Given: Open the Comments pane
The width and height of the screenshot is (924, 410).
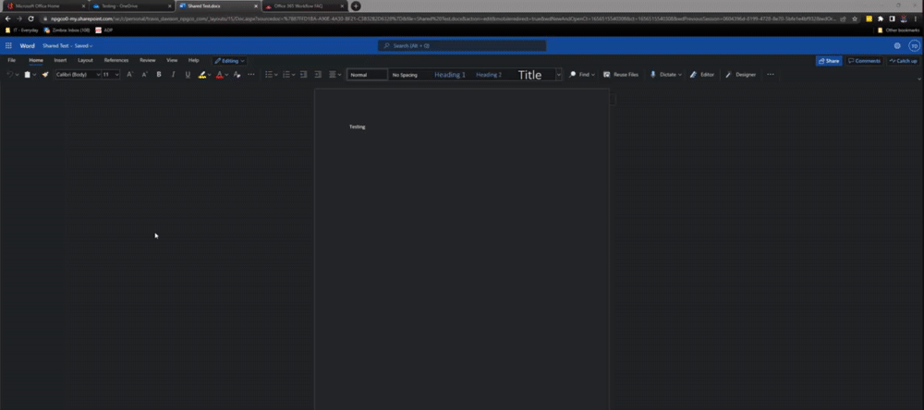Looking at the screenshot, I should coord(864,61).
